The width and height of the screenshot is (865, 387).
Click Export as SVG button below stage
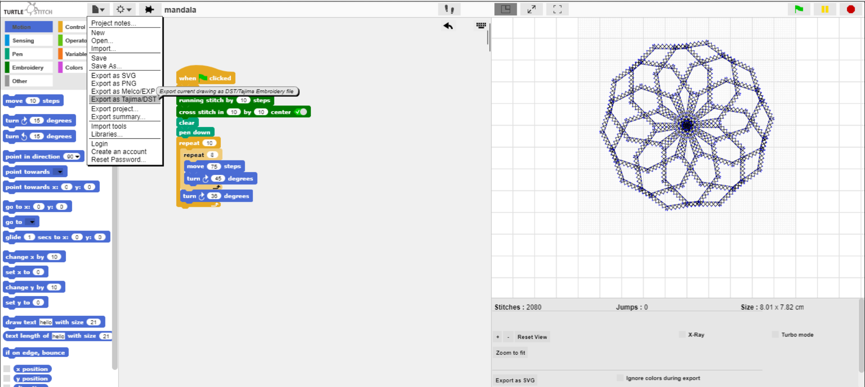click(x=515, y=380)
